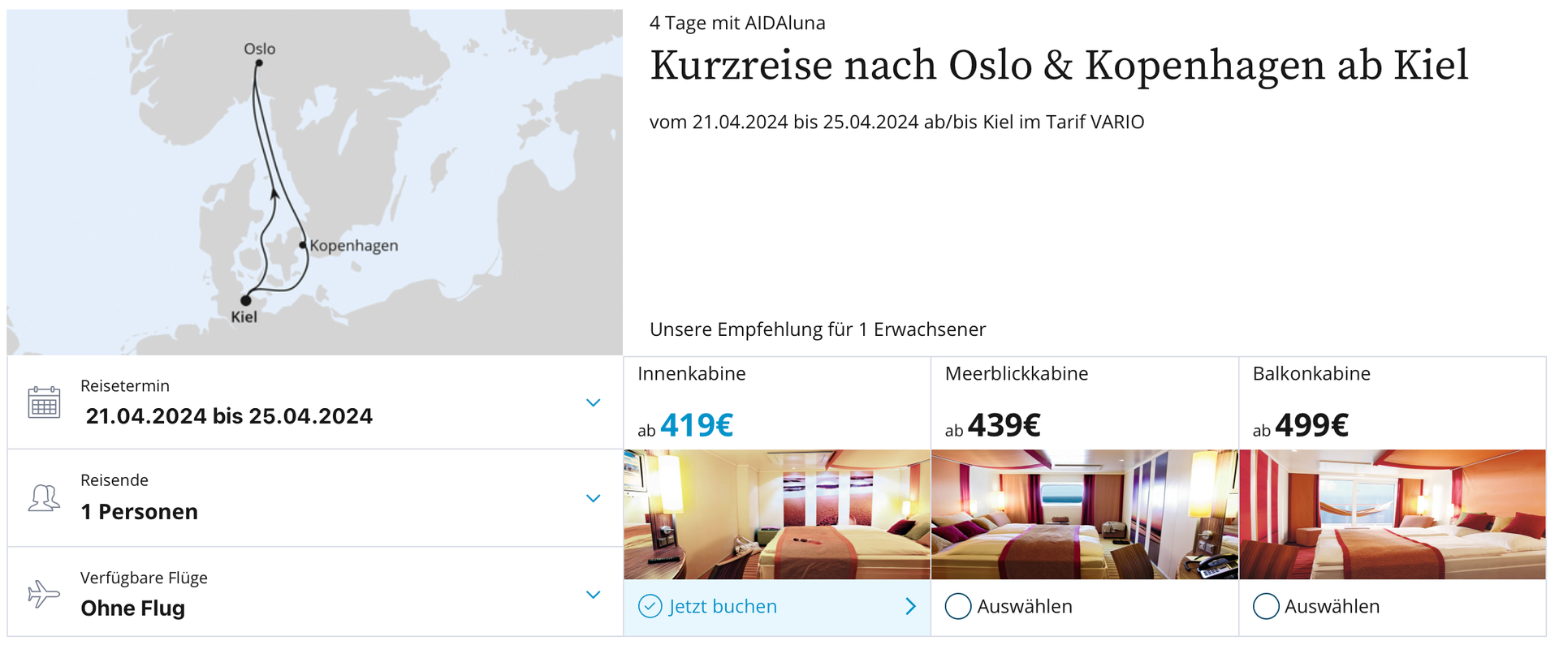Open the Balkonkabine room photo

[1393, 514]
